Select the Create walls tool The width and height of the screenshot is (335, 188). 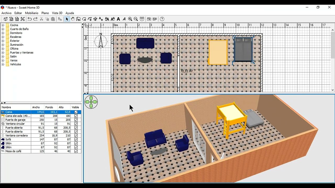[78, 19]
